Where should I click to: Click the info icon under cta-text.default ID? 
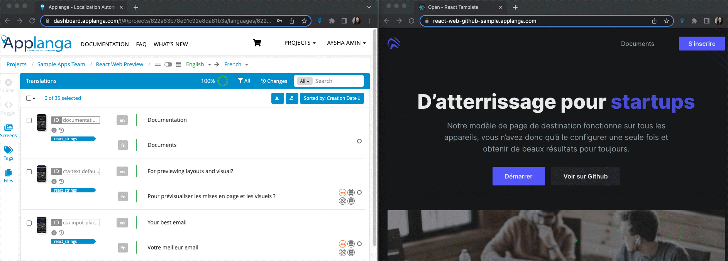coord(54,182)
